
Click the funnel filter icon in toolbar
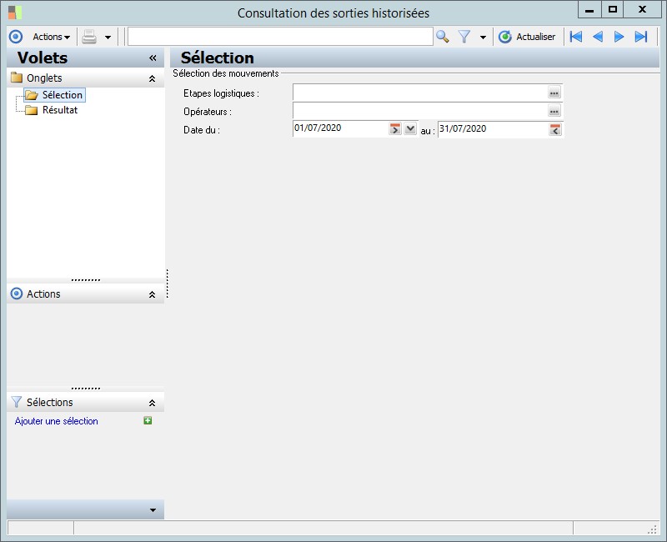(464, 37)
